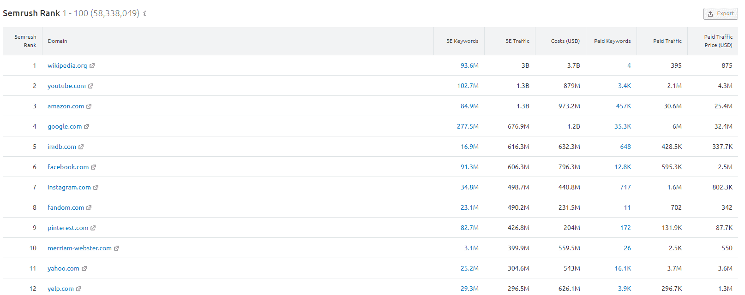
Task: Open external link icon next to youtube.com
Action: [90, 86]
